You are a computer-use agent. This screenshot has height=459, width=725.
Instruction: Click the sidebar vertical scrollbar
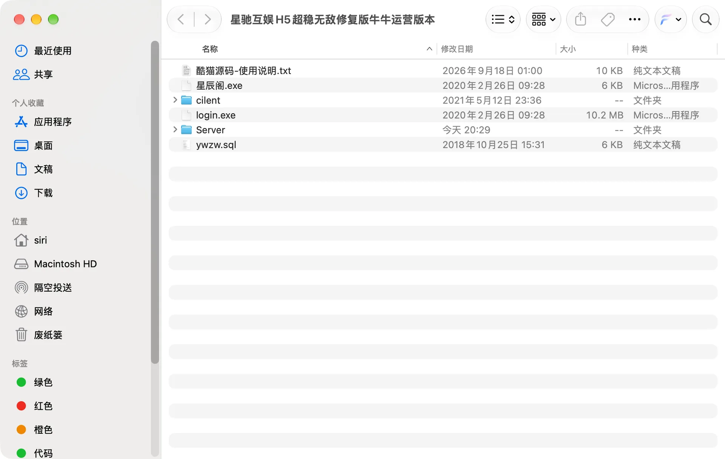tap(155, 202)
